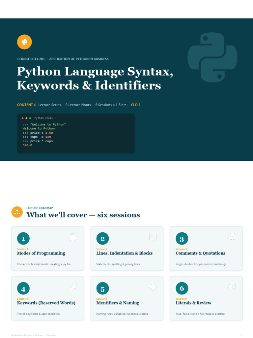
Task: Click the orange "Session 2" label
Action: point(102,249)
